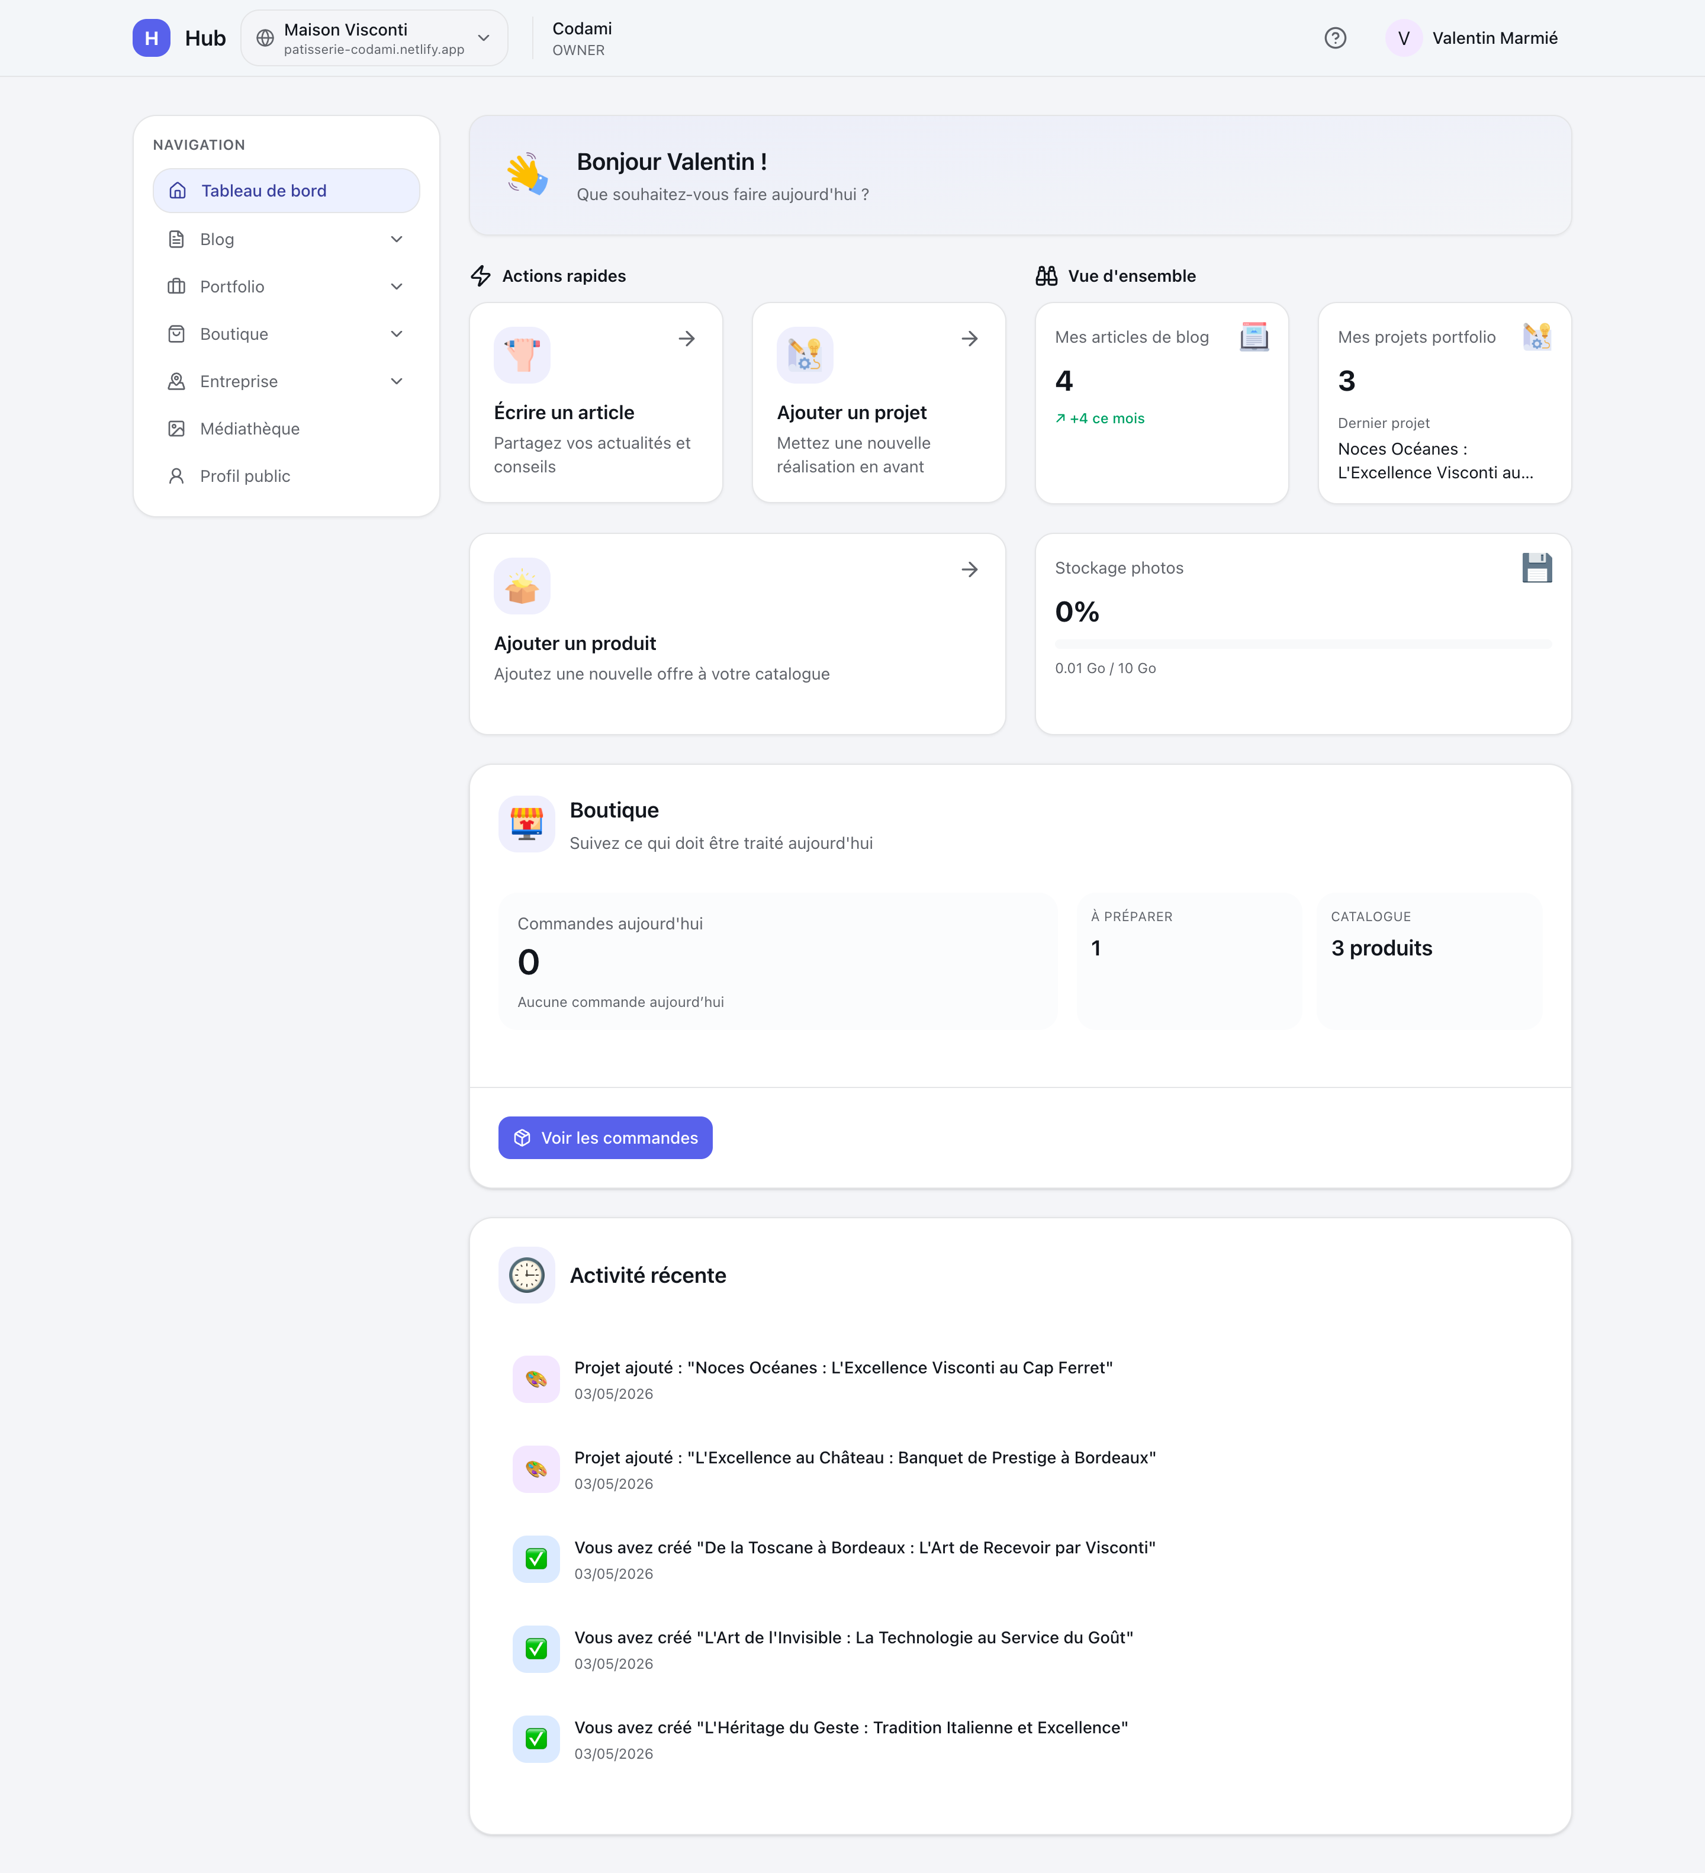Click the À PRÉPARER tile
Image resolution: width=1705 pixels, height=1873 pixels.
click(1189, 961)
